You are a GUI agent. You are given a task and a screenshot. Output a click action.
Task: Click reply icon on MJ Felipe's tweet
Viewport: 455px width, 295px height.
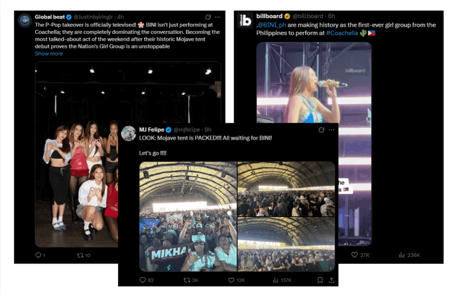143,280
